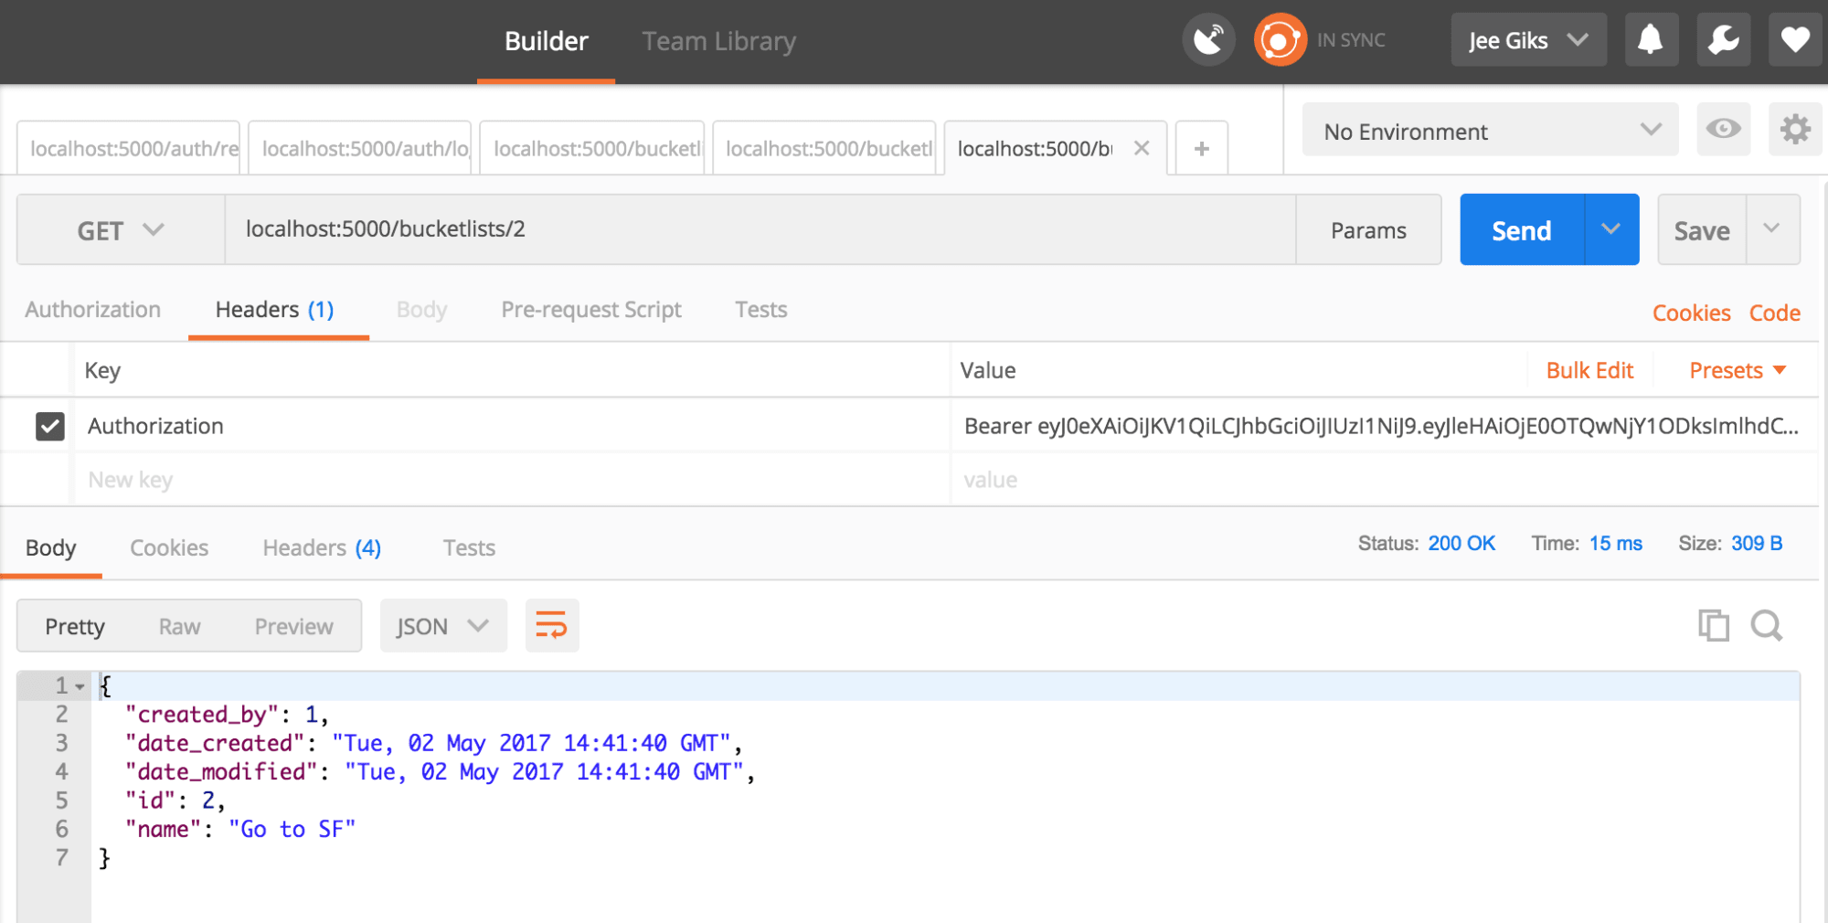Screen dimensions: 1828x923
Task: Click the 309 B size value
Action: (1757, 543)
